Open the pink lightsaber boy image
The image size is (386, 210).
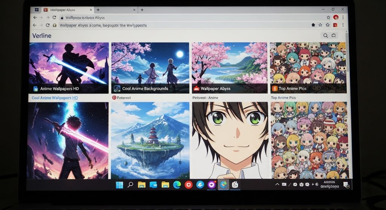[67, 141]
